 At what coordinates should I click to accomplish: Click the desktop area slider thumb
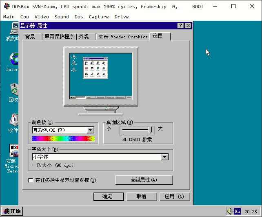[150, 130]
